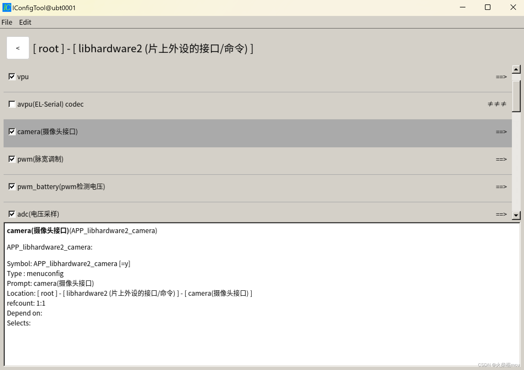524x370 pixels.
Task: Click the scrollbar up arrow icon
Action: point(516,70)
